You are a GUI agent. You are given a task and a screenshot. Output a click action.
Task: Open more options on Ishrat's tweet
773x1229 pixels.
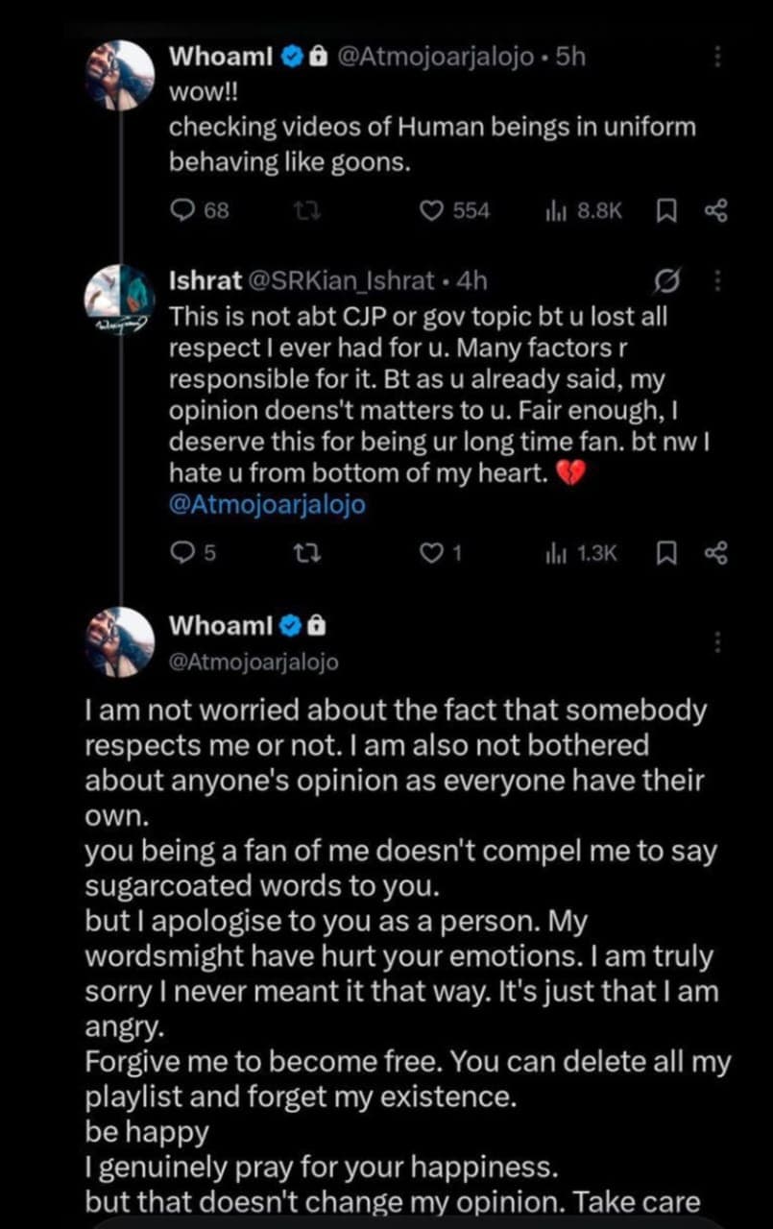pos(716,281)
